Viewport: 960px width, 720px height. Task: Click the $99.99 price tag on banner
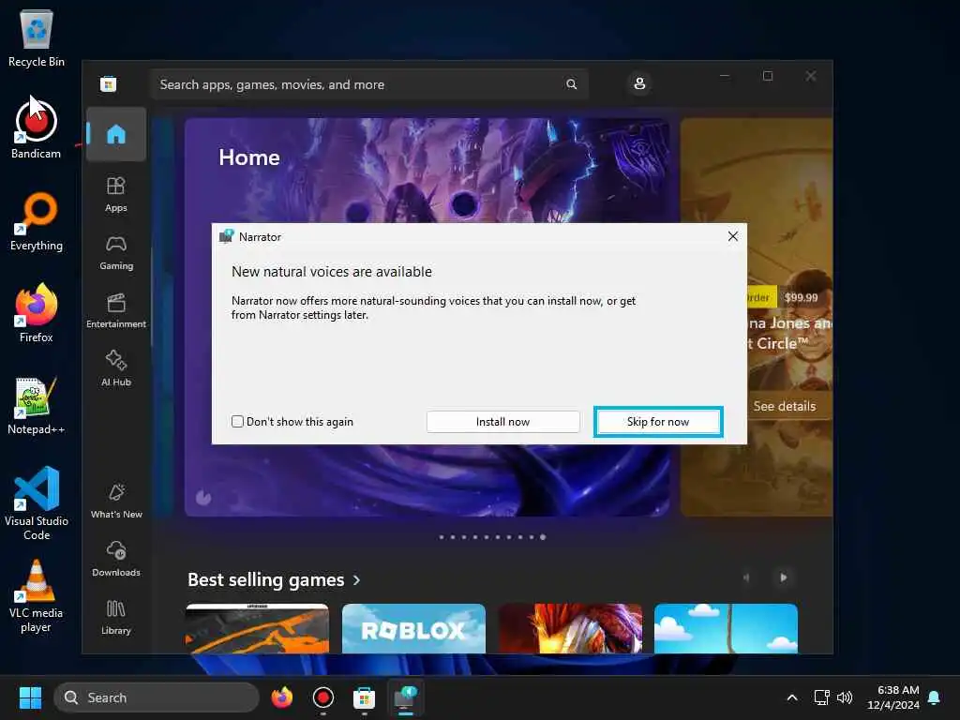pos(801,297)
